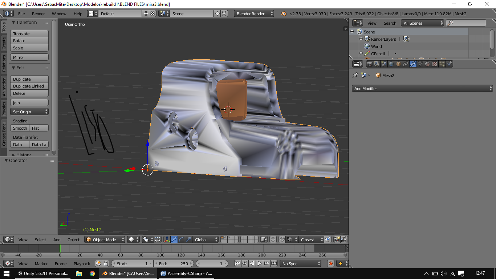This screenshot has width=496, height=279.
Task: Open the Texture checkerboard properties tab
Action: point(435,64)
